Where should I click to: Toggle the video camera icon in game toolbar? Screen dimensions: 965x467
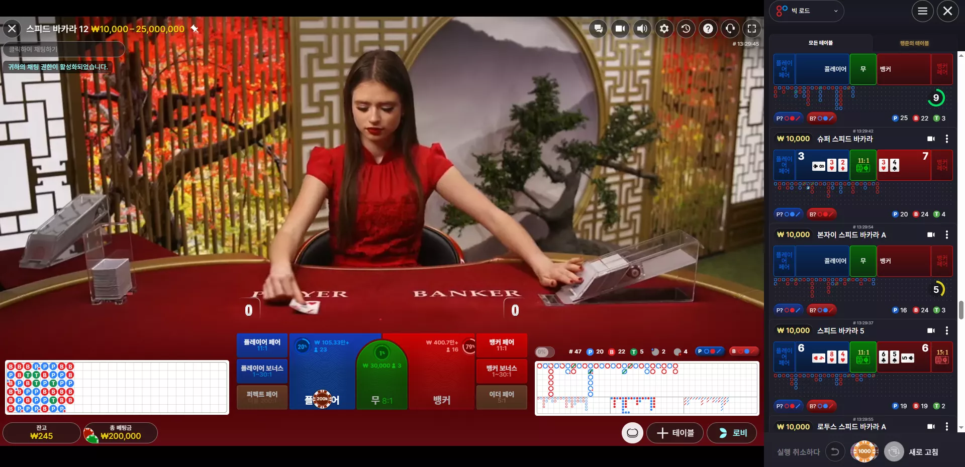click(x=620, y=29)
